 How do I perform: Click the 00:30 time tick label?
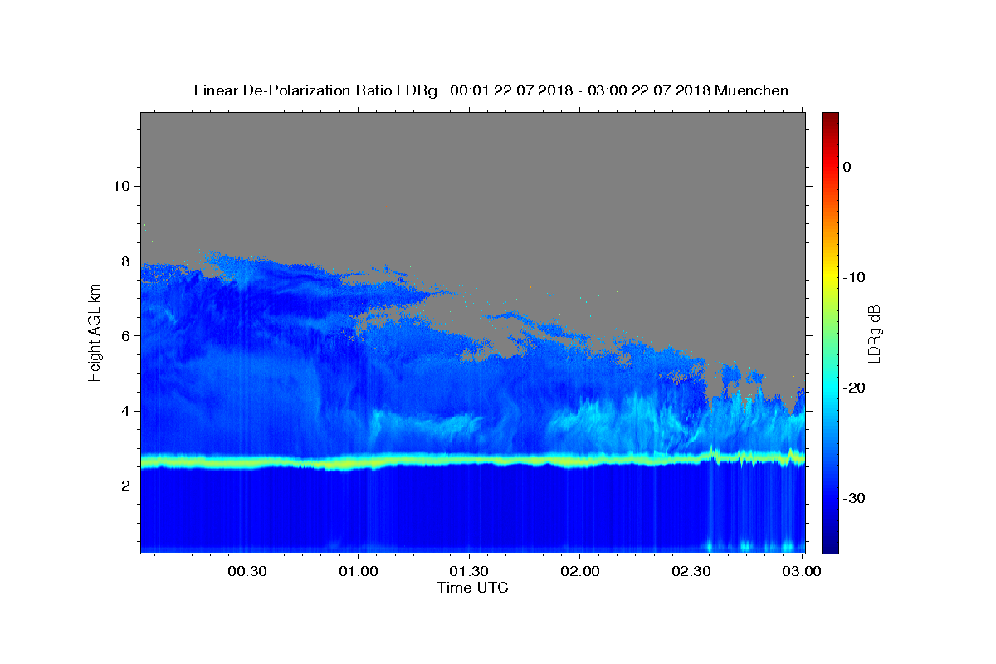[x=247, y=571]
